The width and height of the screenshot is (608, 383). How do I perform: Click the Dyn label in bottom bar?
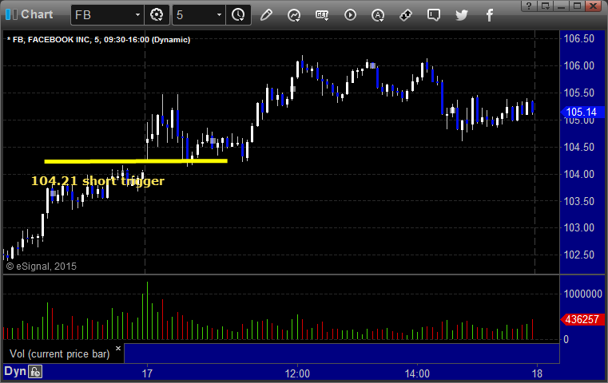[15, 371]
